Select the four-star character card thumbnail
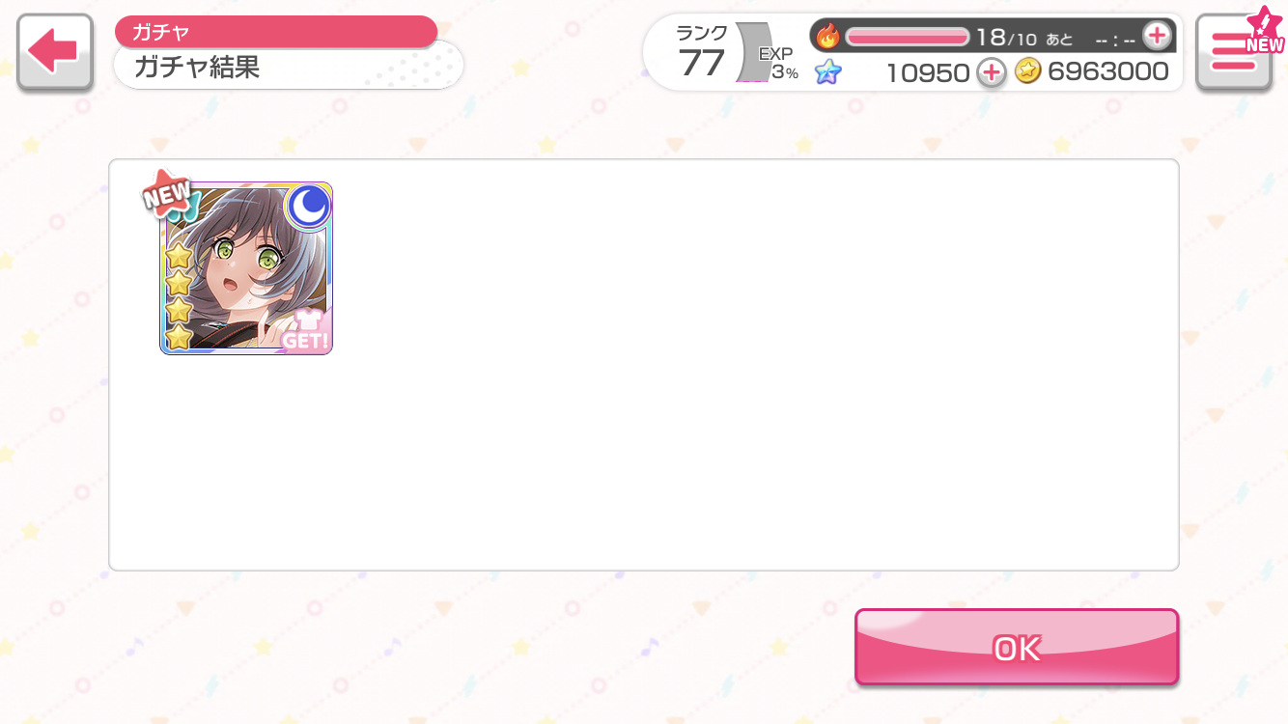Image resolution: width=1288 pixels, height=724 pixels. point(246,268)
